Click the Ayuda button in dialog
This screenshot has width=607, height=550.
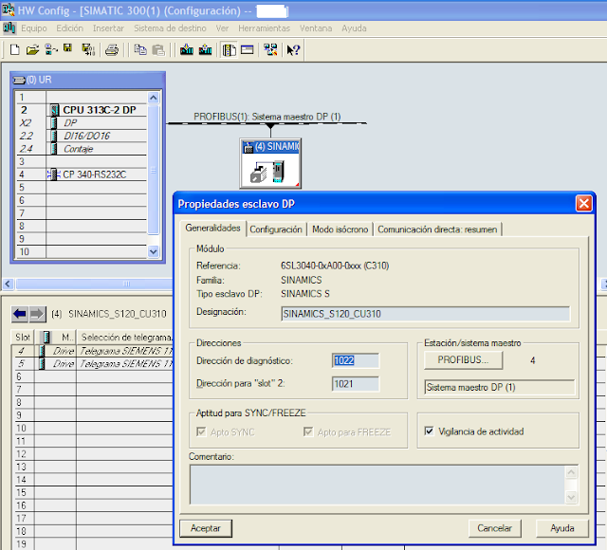point(562,528)
